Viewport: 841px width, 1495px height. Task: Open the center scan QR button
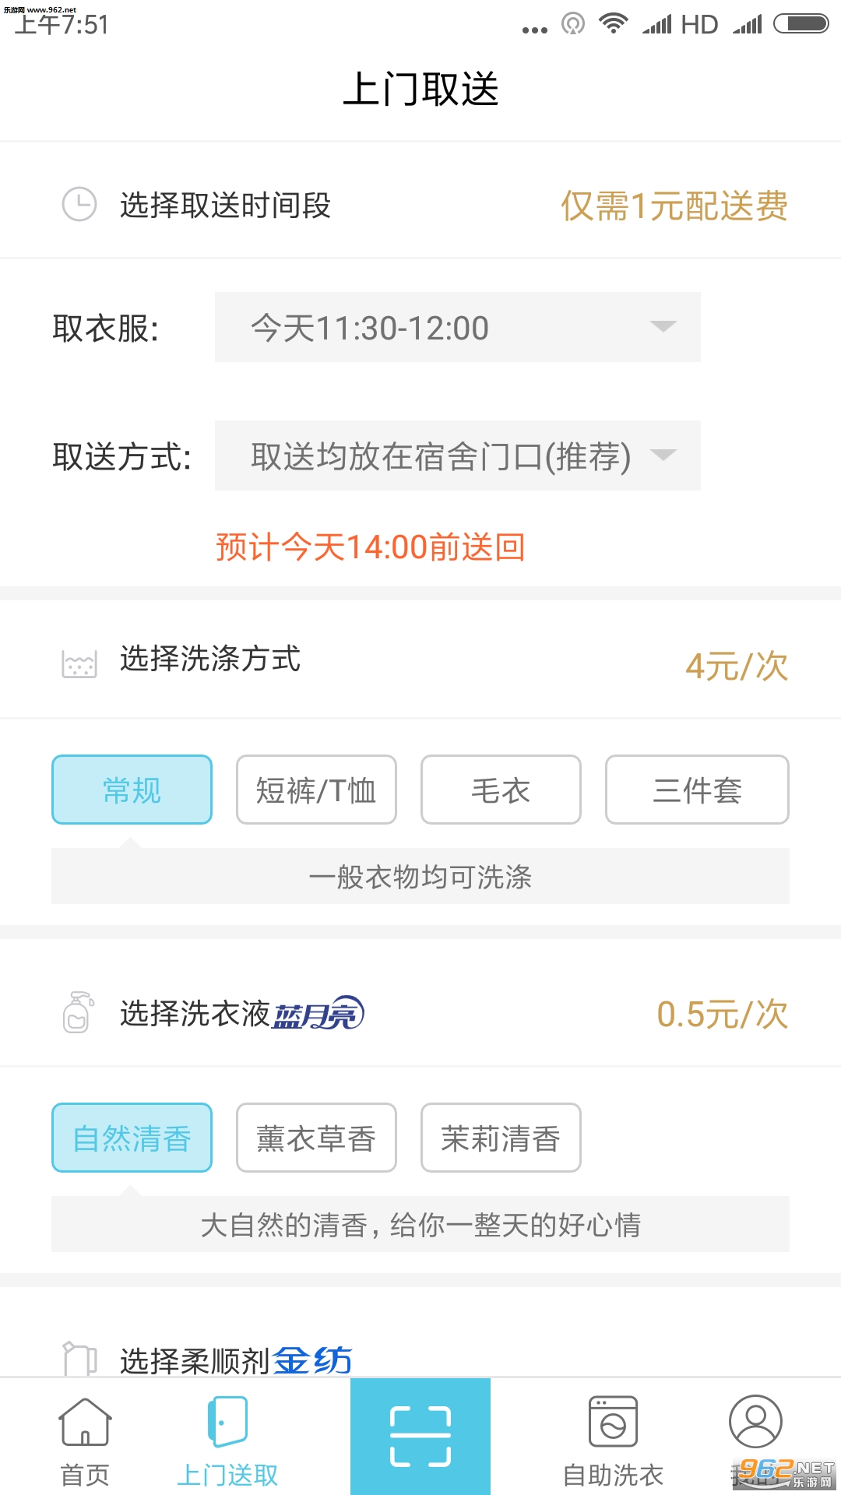pyautogui.click(x=420, y=1437)
